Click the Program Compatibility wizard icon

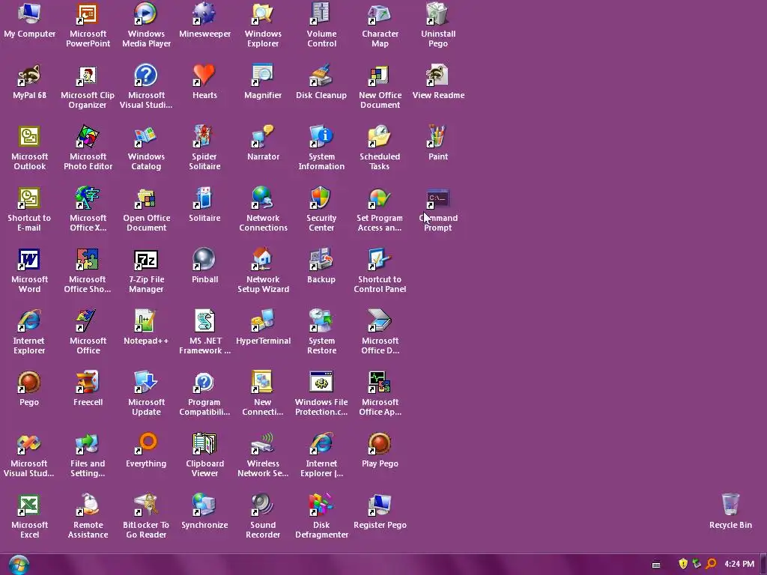pyautogui.click(x=204, y=383)
